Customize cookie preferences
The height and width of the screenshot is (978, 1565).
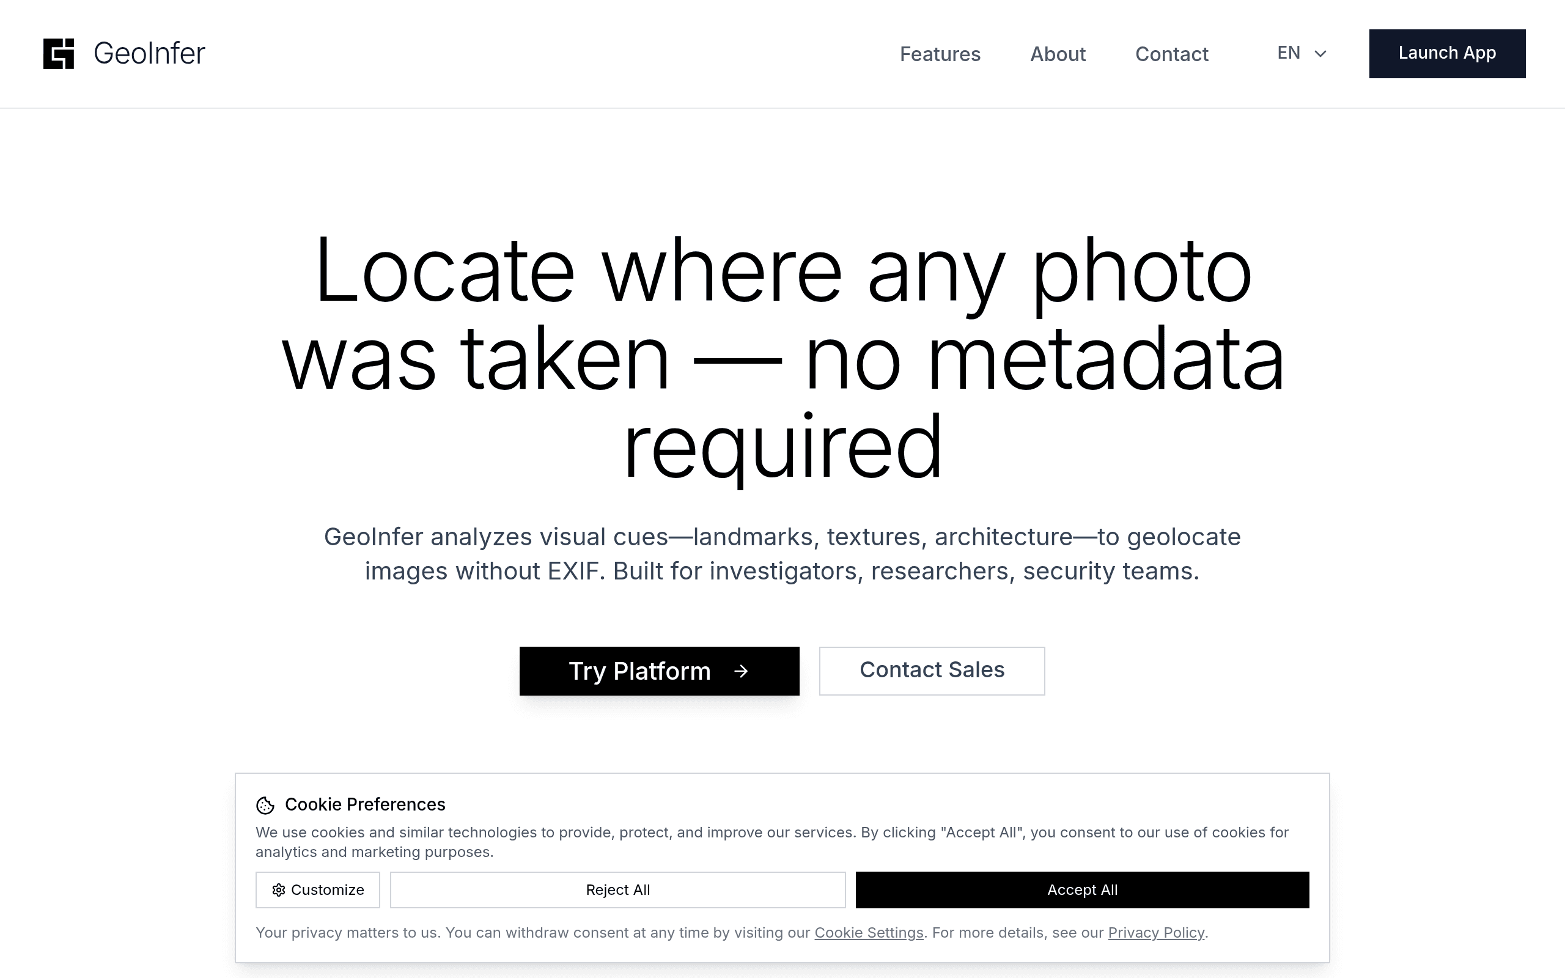coord(317,890)
